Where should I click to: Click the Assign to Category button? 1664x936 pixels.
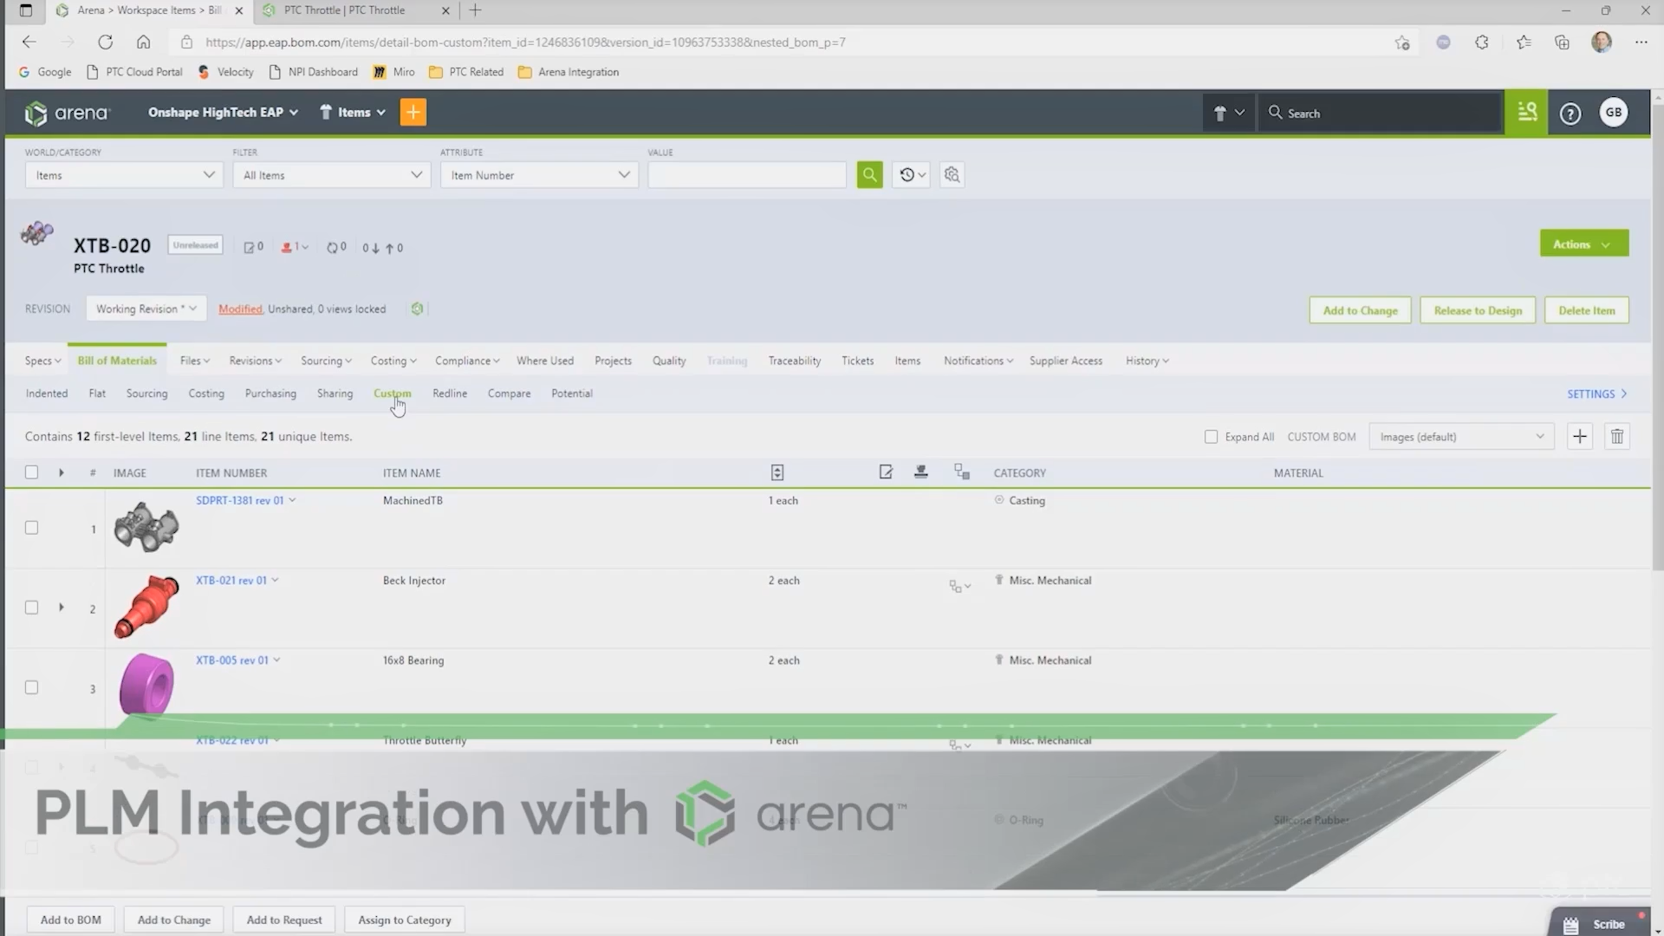pyautogui.click(x=405, y=920)
